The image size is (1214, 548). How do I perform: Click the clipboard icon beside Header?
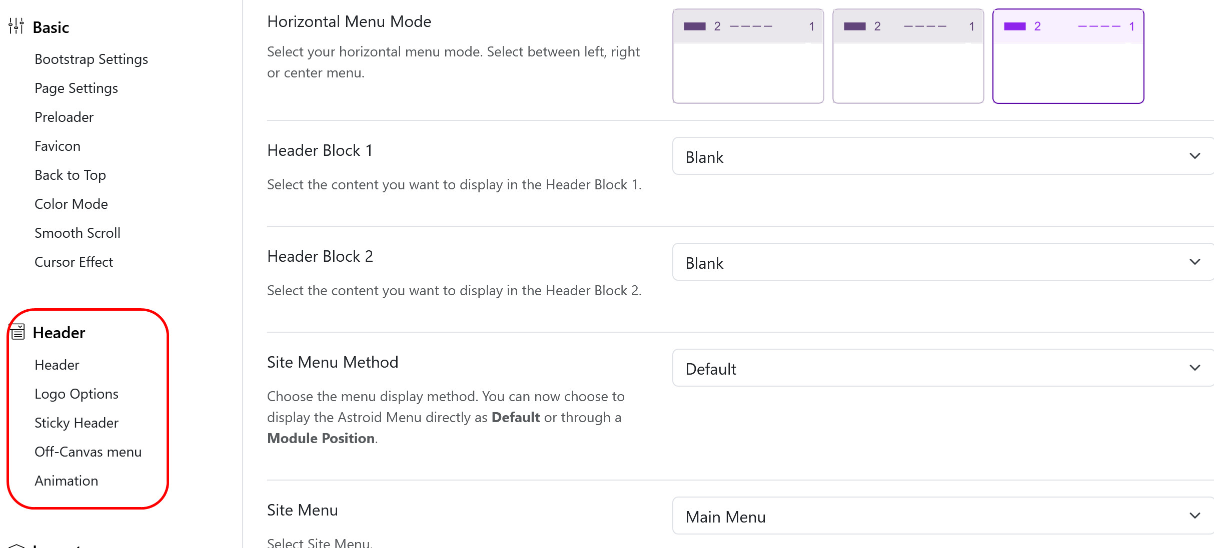click(x=18, y=331)
